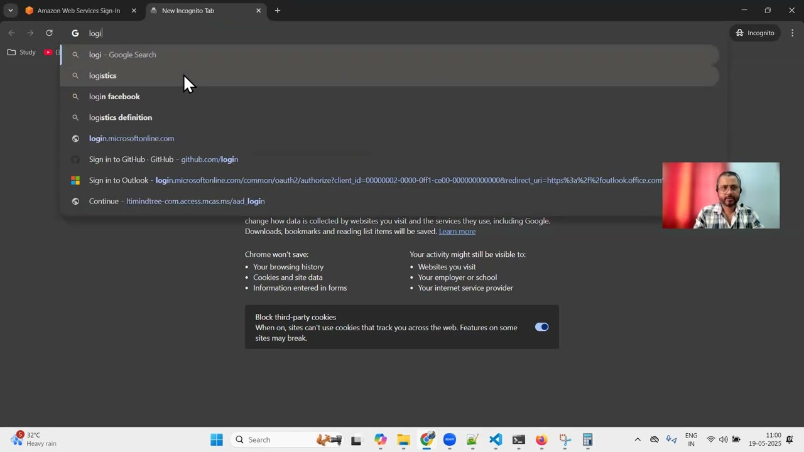Image resolution: width=804 pixels, height=452 pixels.
Task: Click Microsoft logo icon beside Outlook suggestion
Action: point(75,180)
